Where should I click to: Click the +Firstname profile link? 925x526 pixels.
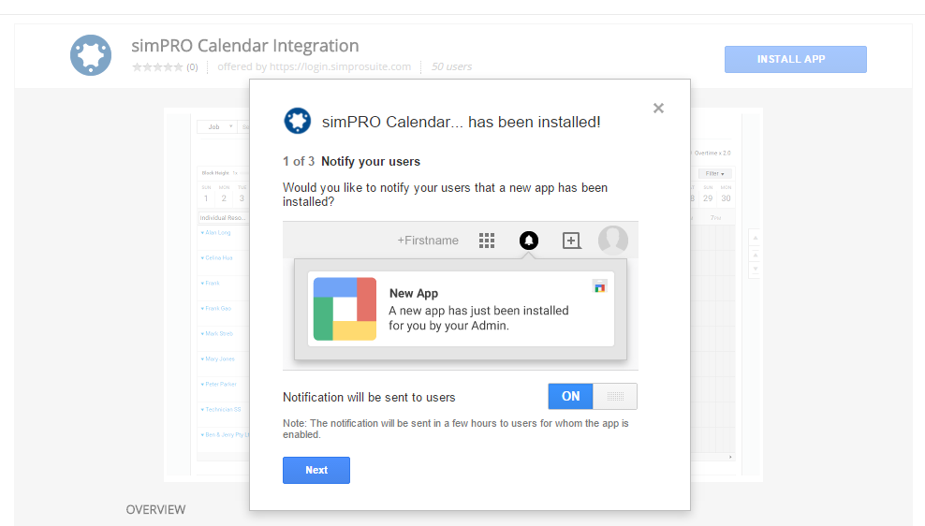click(428, 241)
